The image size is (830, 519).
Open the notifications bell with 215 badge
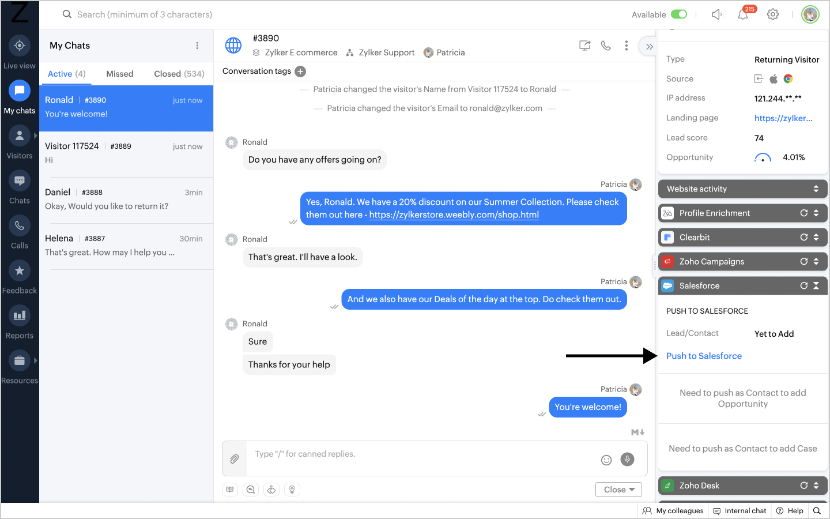[x=744, y=14]
